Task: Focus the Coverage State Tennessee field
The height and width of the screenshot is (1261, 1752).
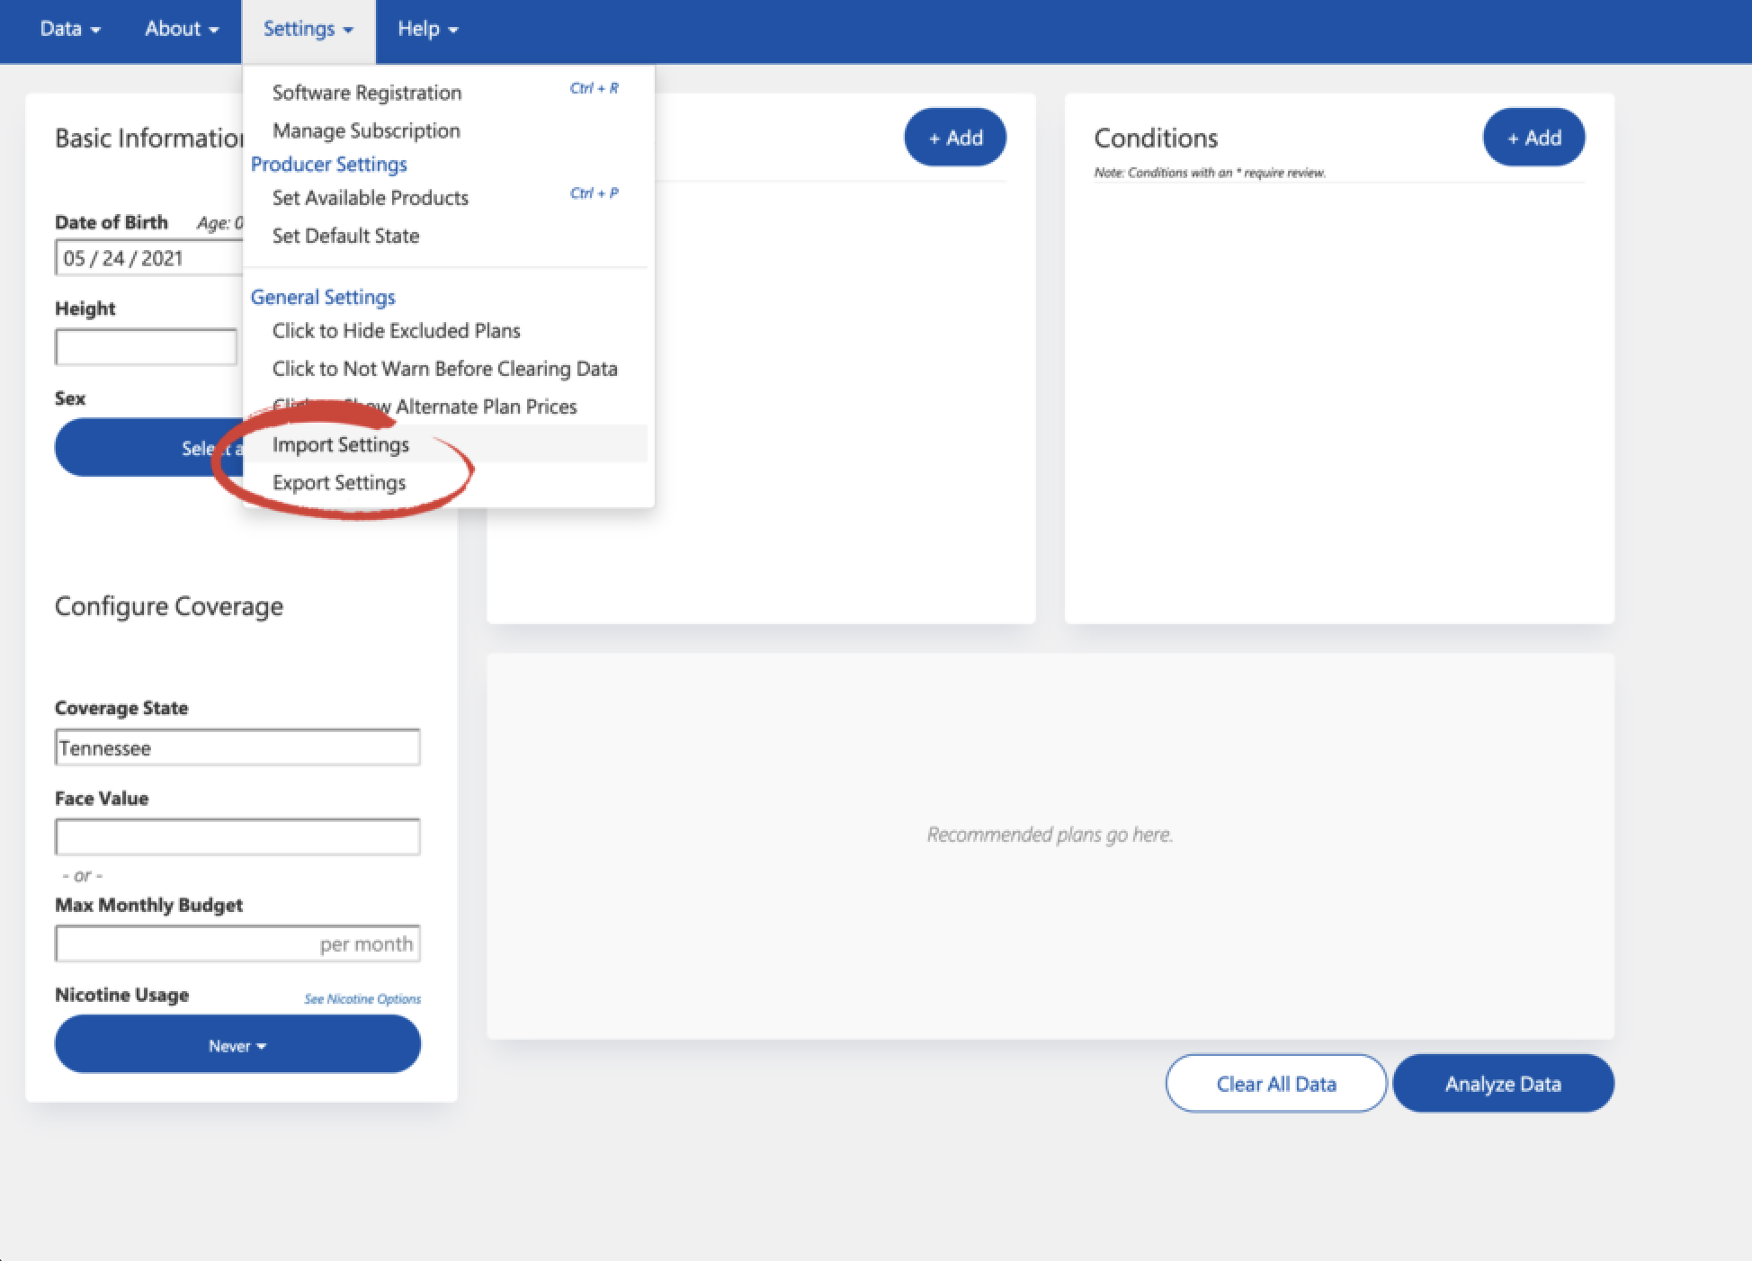Action: click(237, 747)
